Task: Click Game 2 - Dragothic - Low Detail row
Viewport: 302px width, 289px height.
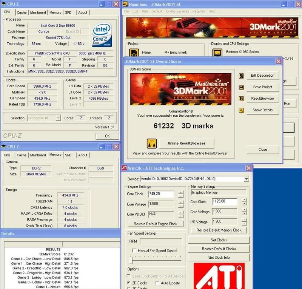Action: tap(45, 268)
